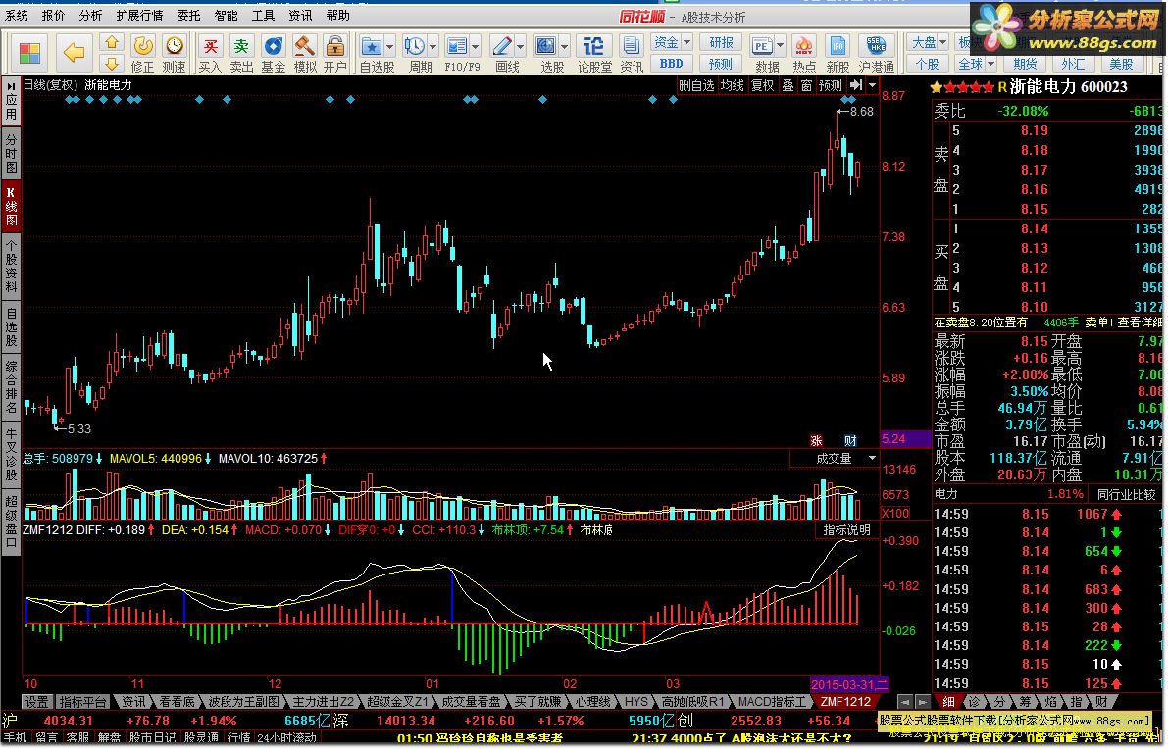Expand the 选股 dropdown arrow

coord(565,47)
